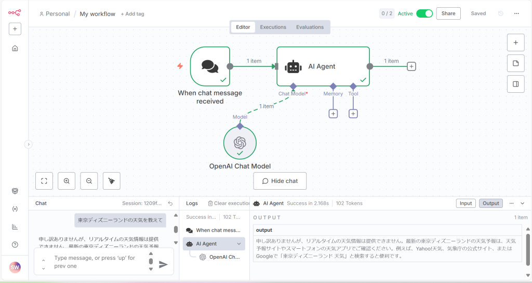
Task: Switch to the Evaluations tab
Action: [310, 27]
